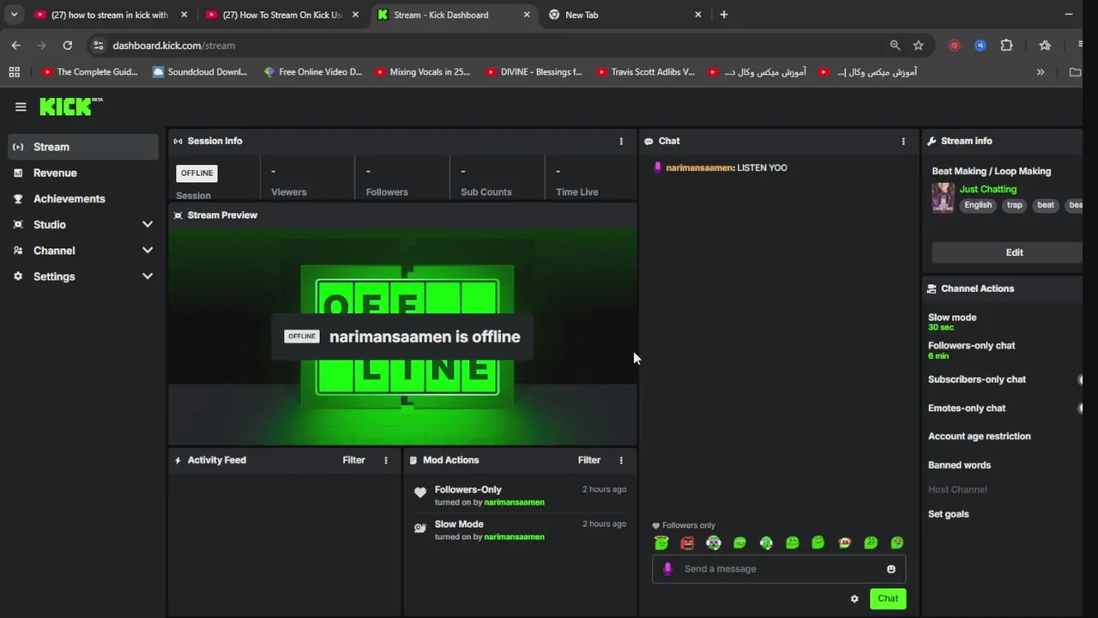
Task: Bookmark this page with the star icon
Action: coord(919,45)
